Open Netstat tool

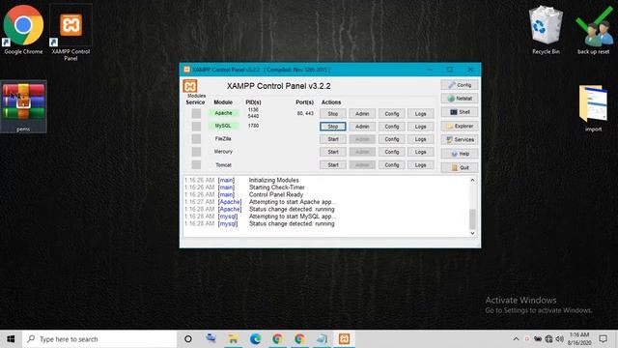pyautogui.click(x=460, y=99)
